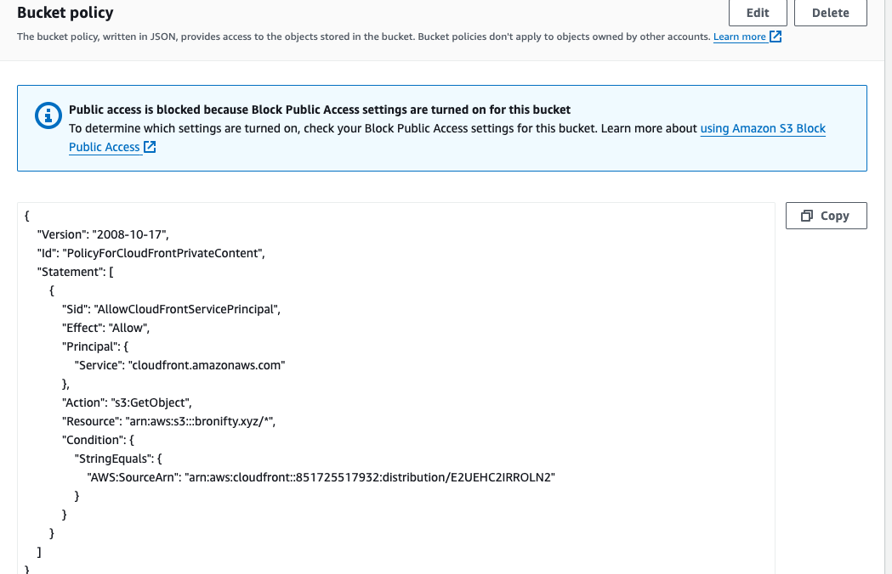Click the AllowCloudFrontServicePrincipal Sid text
Viewport: 892px width, 574px height.
click(x=187, y=309)
